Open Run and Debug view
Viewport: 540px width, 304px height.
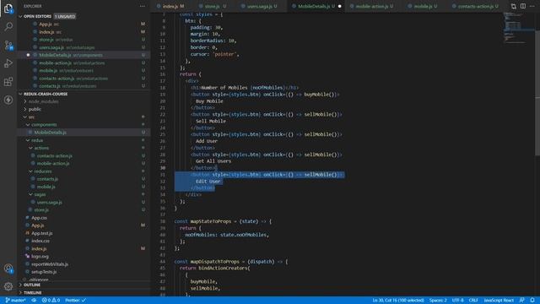[x=8, y=63]
